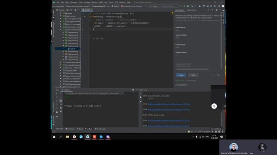
Task: Expand the Логические выражения section
Action: coord(61,62)
